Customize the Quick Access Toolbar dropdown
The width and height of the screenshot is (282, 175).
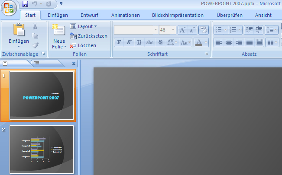62,3
